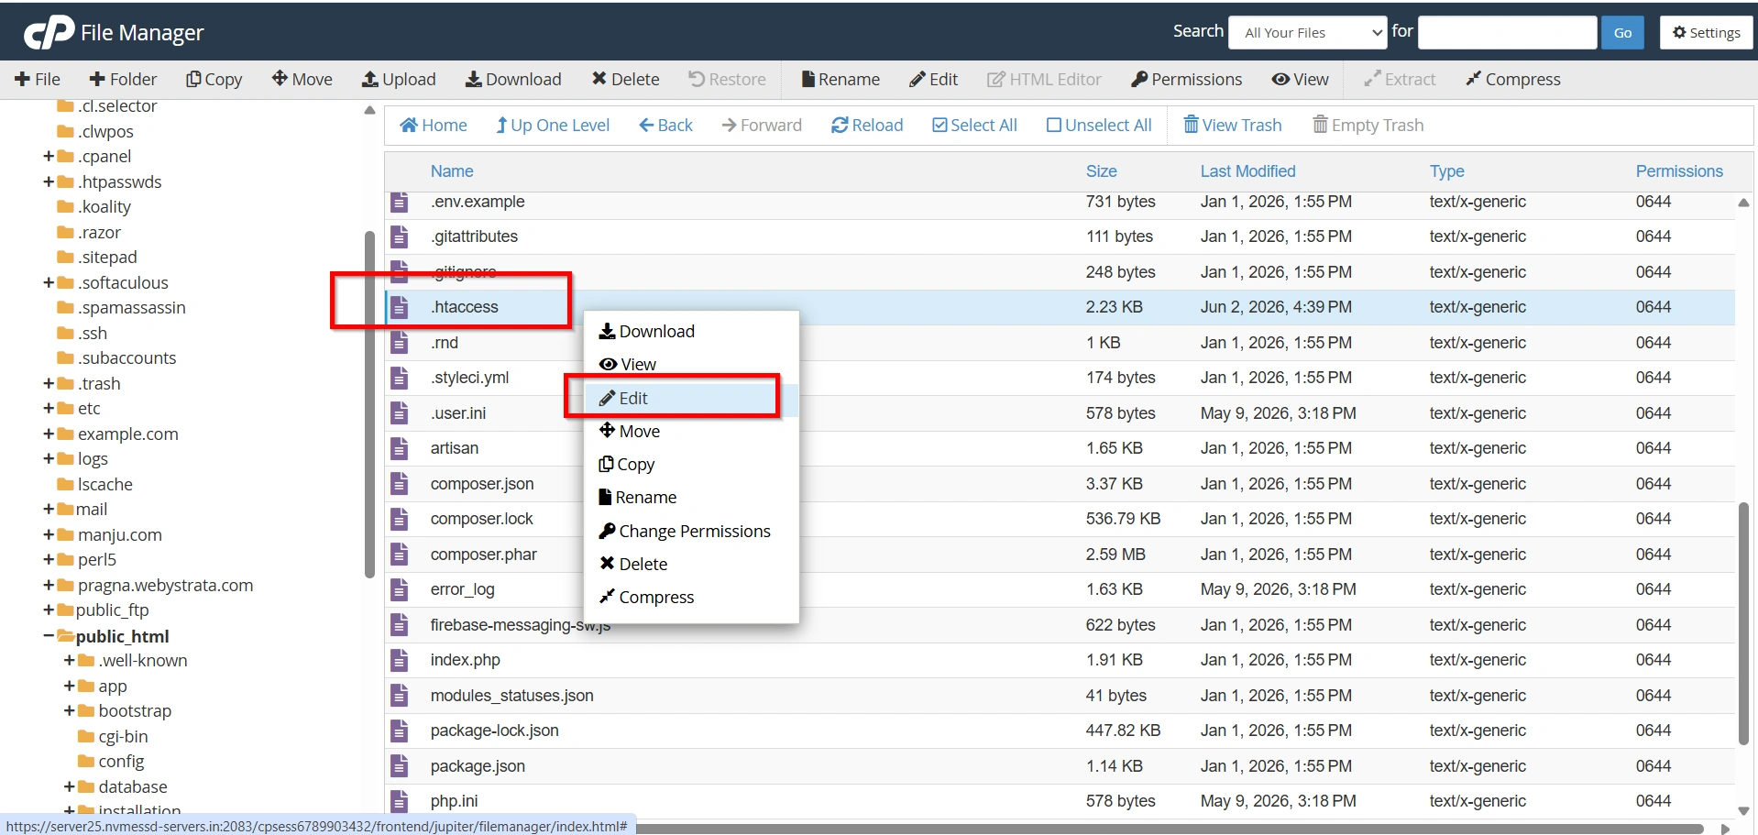Viewport: 1758px width, 835px height.
Task: Click the cPanel logo icon
Action: pyautogui.click(x=49, y=33)
